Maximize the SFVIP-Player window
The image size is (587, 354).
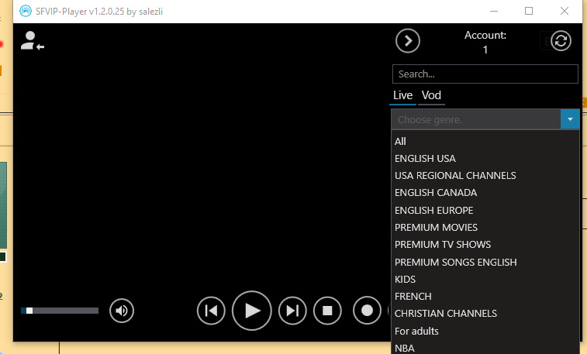click(x=529, y=11)
